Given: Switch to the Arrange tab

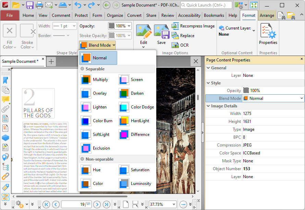Looking at the screenshot, I should point(267,15).
